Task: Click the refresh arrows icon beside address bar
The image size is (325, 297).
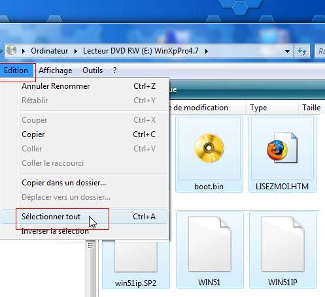Action: [x=302, y=52]
